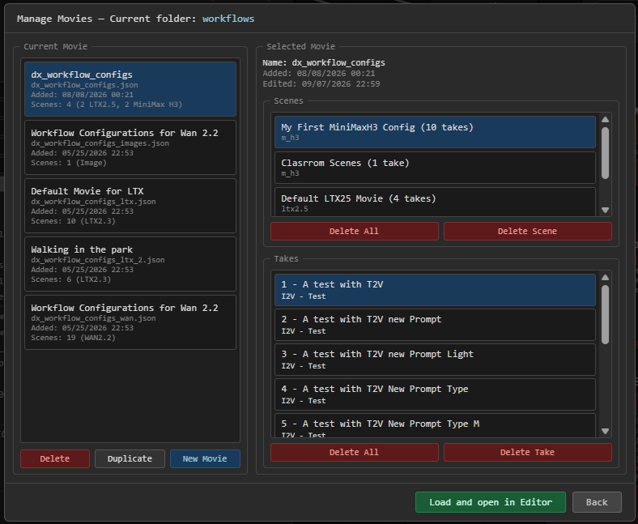
Task: Click the Scenes list scrollbar thumb
Action: [x=605, y=153]
